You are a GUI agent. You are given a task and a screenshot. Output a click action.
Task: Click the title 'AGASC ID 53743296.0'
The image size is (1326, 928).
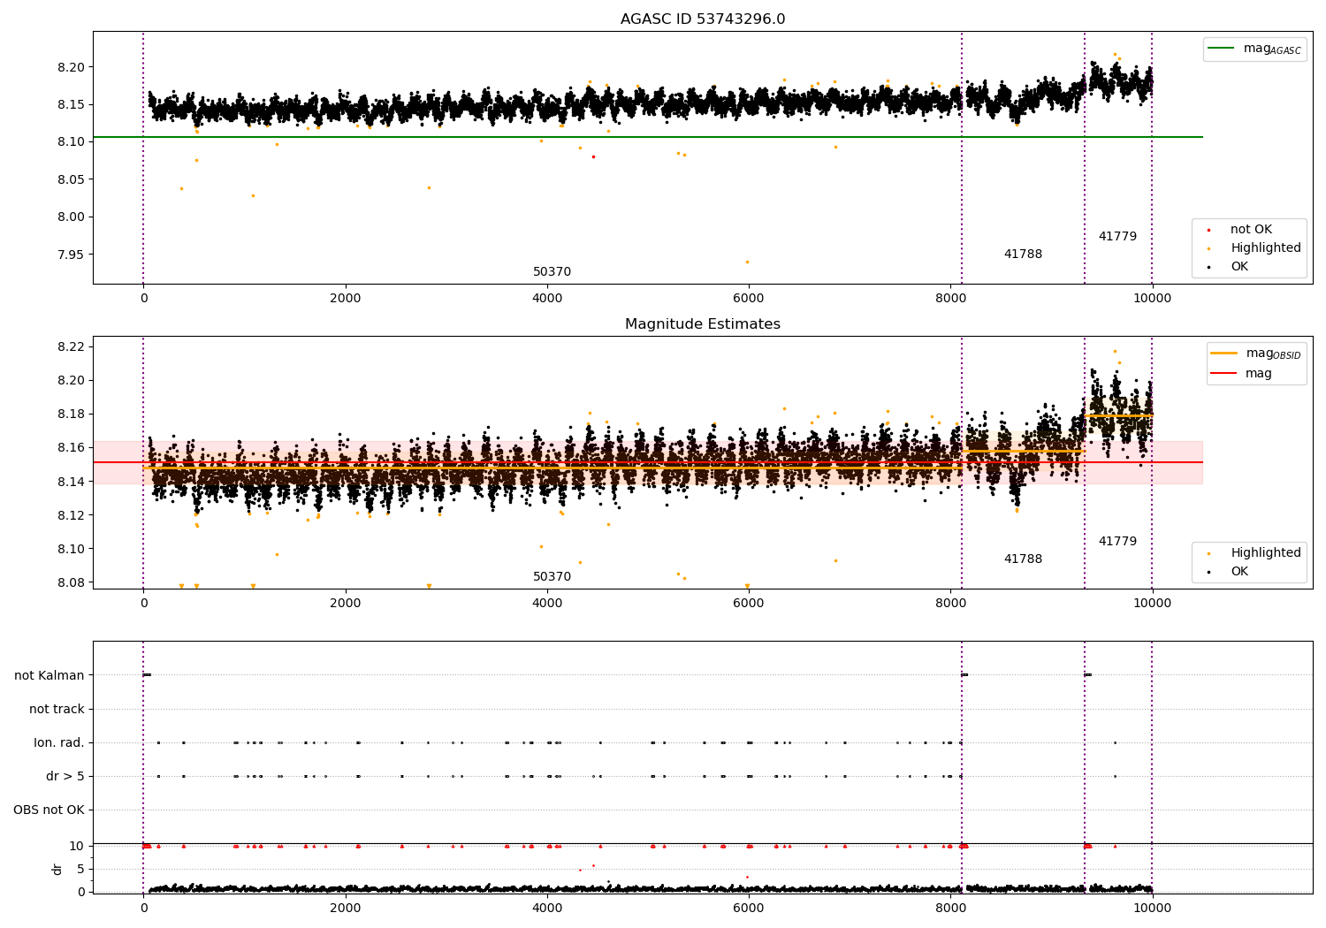coord(703,19)
